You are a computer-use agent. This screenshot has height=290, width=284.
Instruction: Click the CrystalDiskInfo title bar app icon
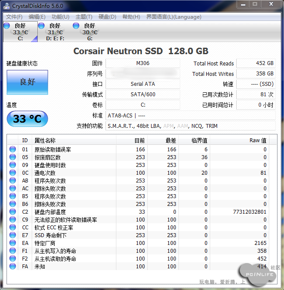[x=7, y=6]
